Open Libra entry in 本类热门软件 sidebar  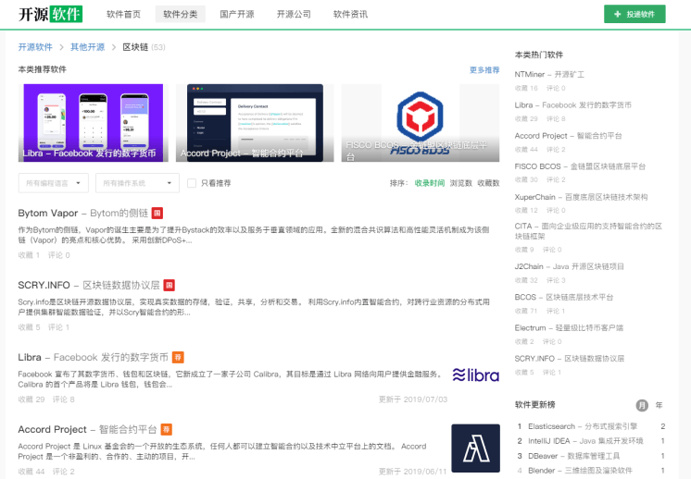pyautogui.click(x=572, y=105)
